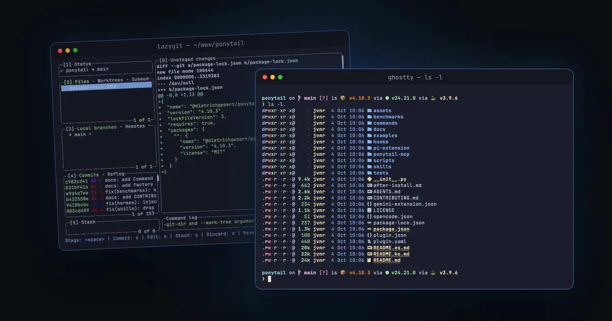Click the package box icon in prompt above ls -l

(343, 98)
